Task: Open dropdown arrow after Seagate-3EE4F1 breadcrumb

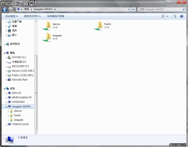Action: point(55,9)
